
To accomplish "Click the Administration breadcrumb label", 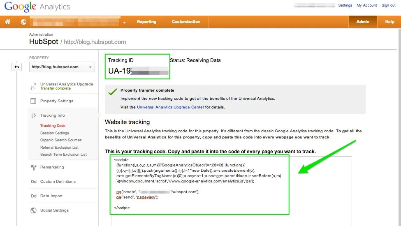I will pyautogui.click(x=41, y=34).
